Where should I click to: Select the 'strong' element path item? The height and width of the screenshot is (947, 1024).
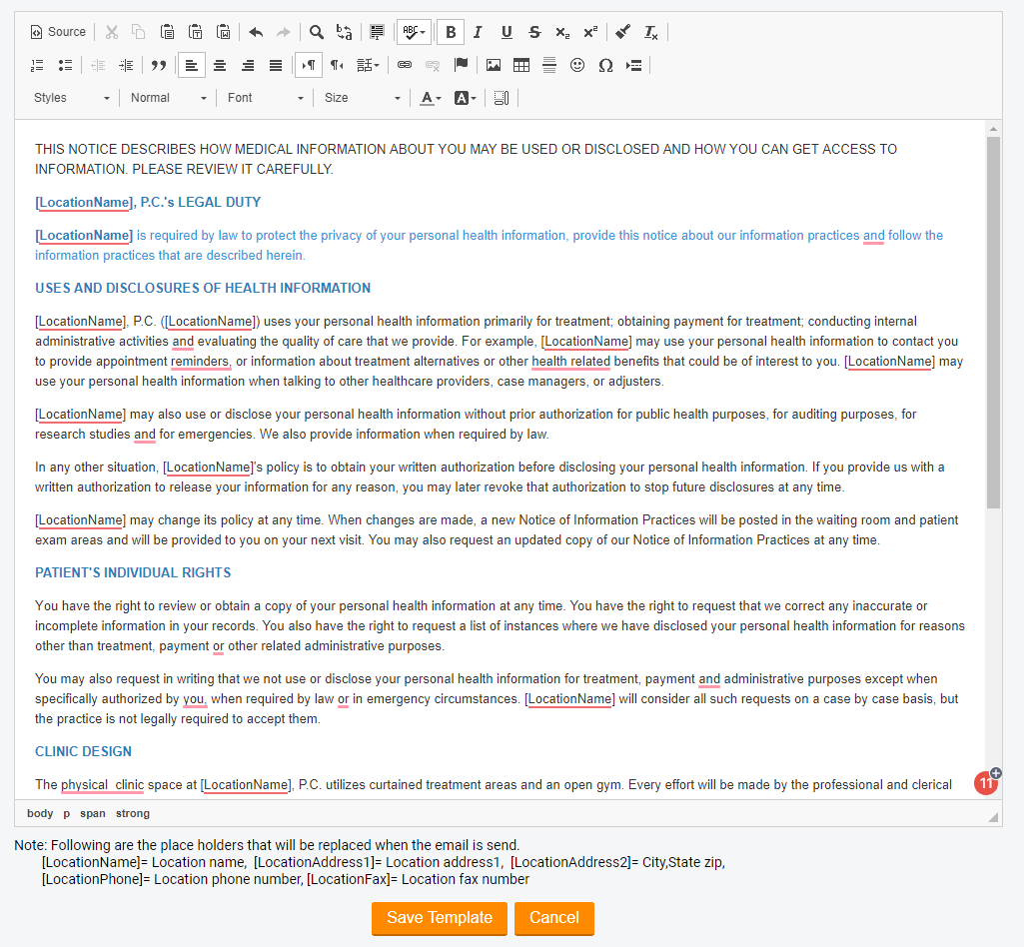[133, 814]
